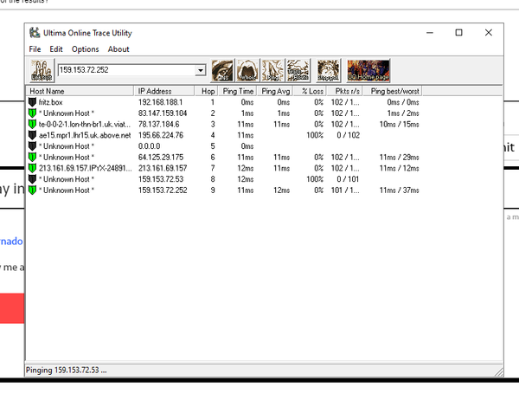Image resolution: width=519 pixels, height=400 pixels.
Task: Sort by the Ping Avg column header
Action: [x=275, y=91]
